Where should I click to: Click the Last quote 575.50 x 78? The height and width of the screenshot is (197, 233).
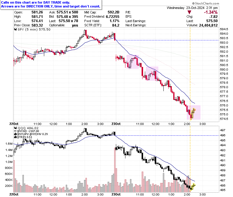pyautogui.click(x=68, y=21)
